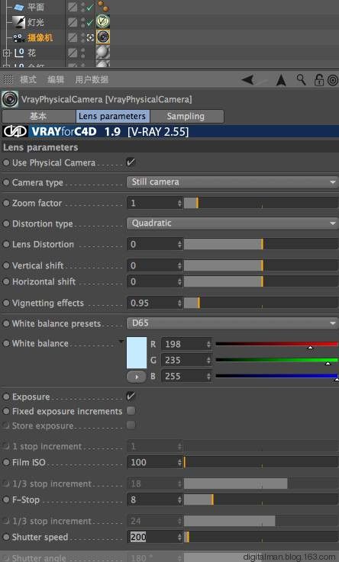This screenshot has height=562, width=339.
Task: Click Film ISO value field 100
Action: coord(152,462)
